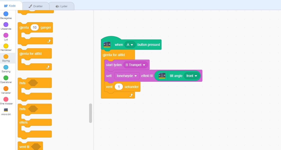Select the Lyd category circle
The height and width of the screenshot is (150, 281).
pos(6,35)
